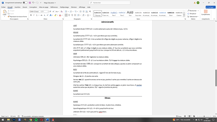The height and width of the screenshot is (122, 217).
Task: Click the zoom slider in status bar
Action: tap(204, 116)
